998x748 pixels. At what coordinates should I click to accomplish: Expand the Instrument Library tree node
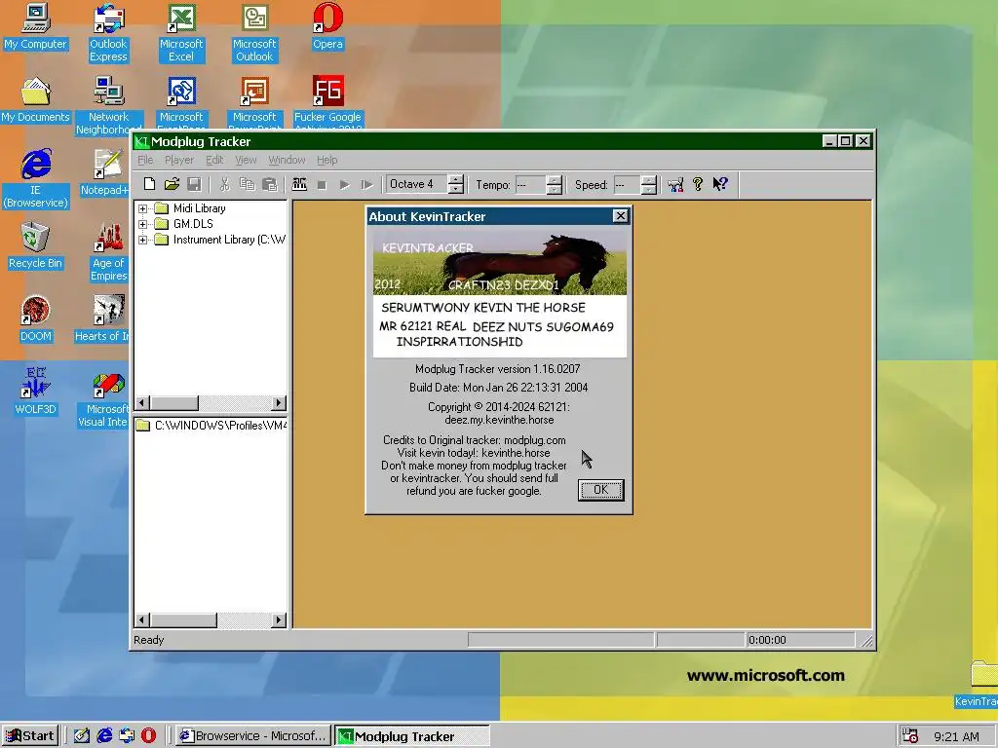point(142,240)
